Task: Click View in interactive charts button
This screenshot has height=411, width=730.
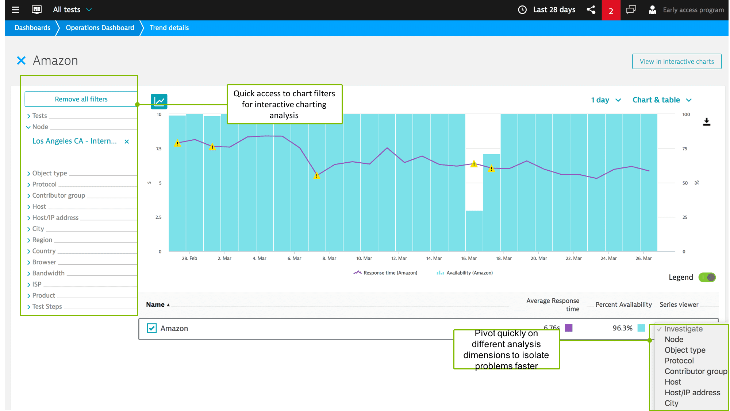Action: (677, 62)
